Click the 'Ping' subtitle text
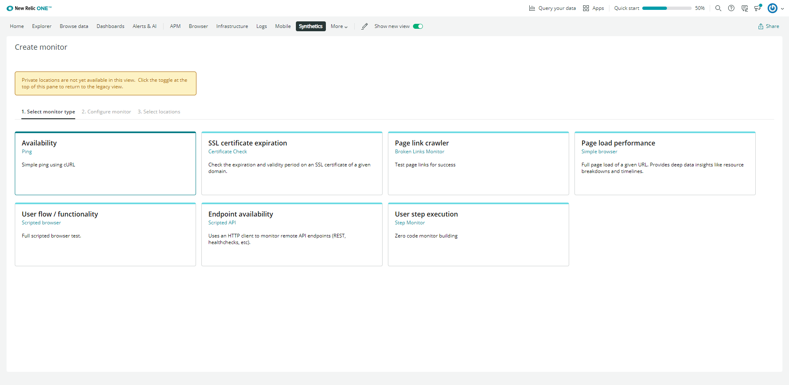This screenshot has width=789, height=385. [x=27, y=152]
